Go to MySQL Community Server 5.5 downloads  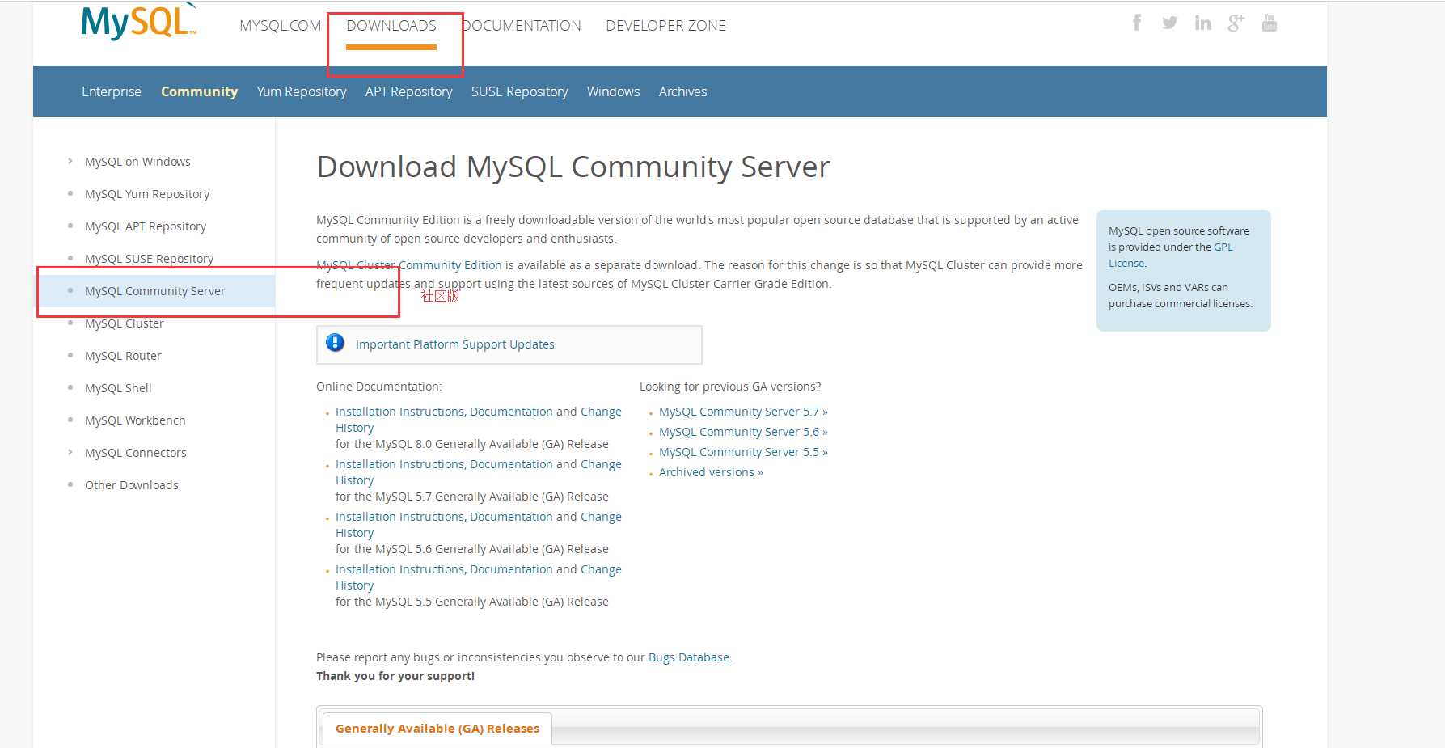(743, 452)
